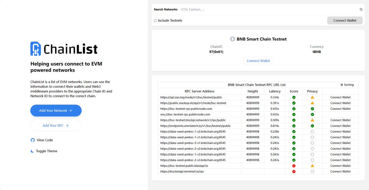The image size is (369, 190).
Task: Select the https://endpoints.omniatech.io/v1/bsc/testnet/public address
Action: [196, 126]
